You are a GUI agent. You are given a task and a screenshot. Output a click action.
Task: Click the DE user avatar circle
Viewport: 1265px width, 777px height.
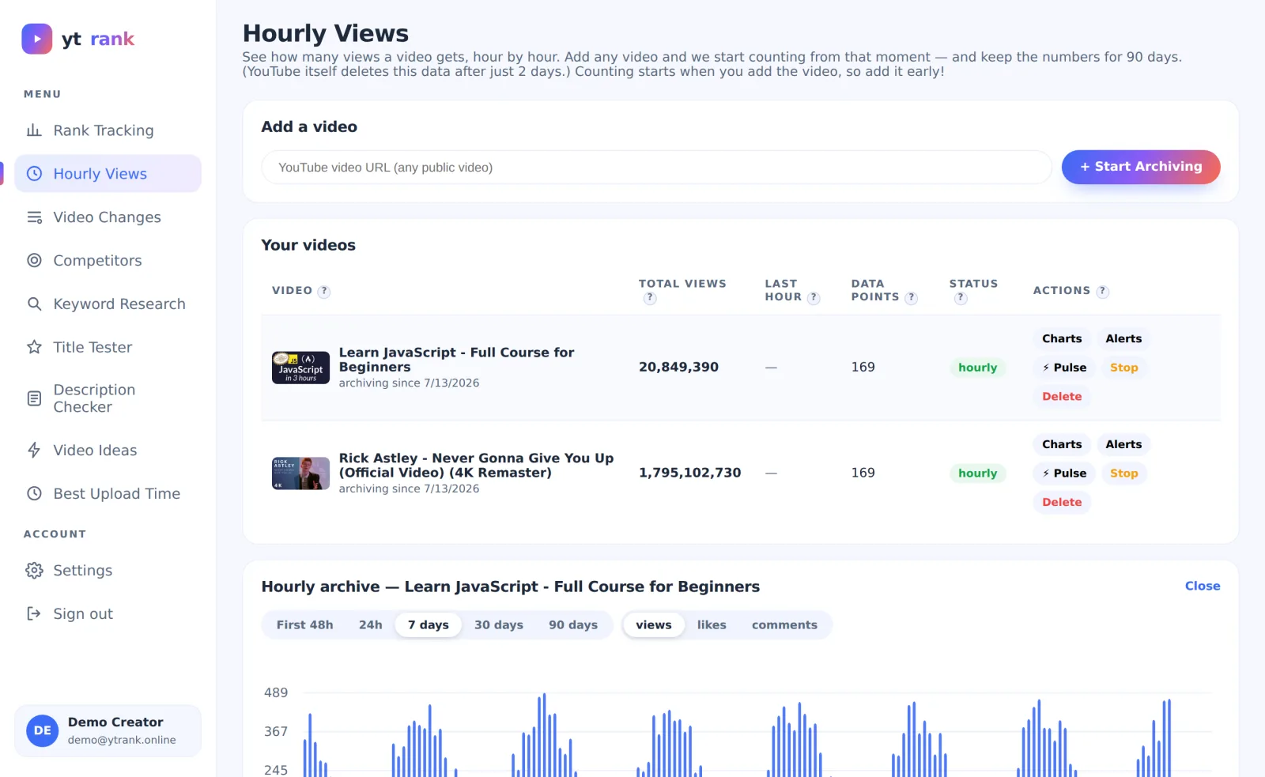pyautogui.click(x=43, y=731)
